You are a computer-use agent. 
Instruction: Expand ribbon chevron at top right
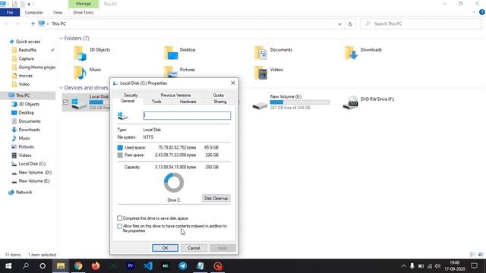tap(474, 12)
